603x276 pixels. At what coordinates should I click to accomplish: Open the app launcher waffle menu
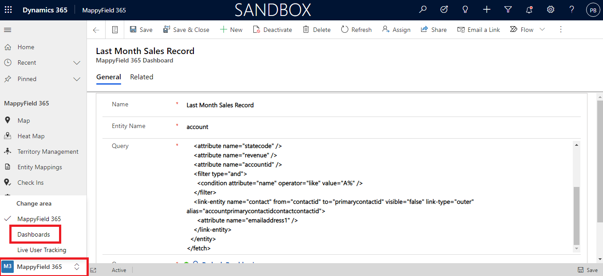(x=8, y=10)
